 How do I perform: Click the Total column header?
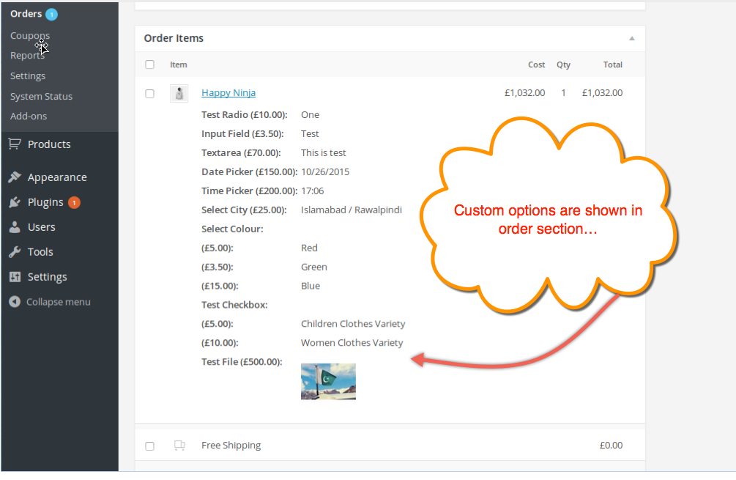pyautogui.click(x=612, y=64)
